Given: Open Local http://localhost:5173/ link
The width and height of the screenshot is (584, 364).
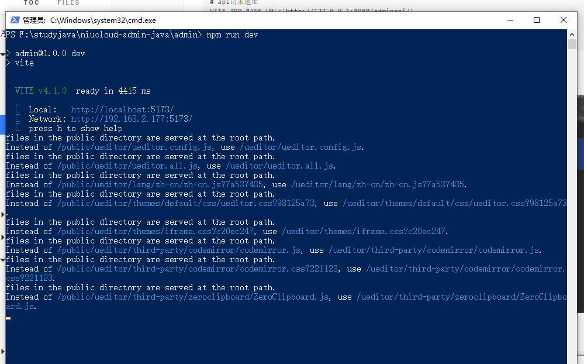Looking at the screenshot, I should 122,109.
